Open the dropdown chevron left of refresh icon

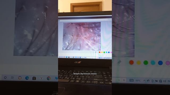click(119, 80)
